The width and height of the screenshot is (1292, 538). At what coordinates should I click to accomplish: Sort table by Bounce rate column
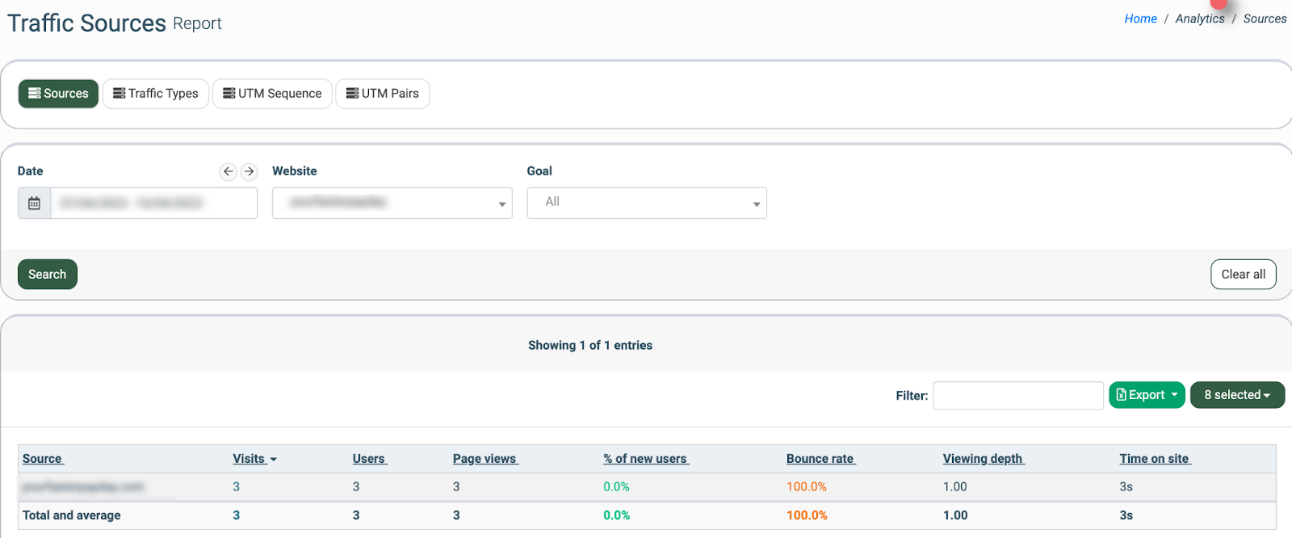[x=820, y=459]
